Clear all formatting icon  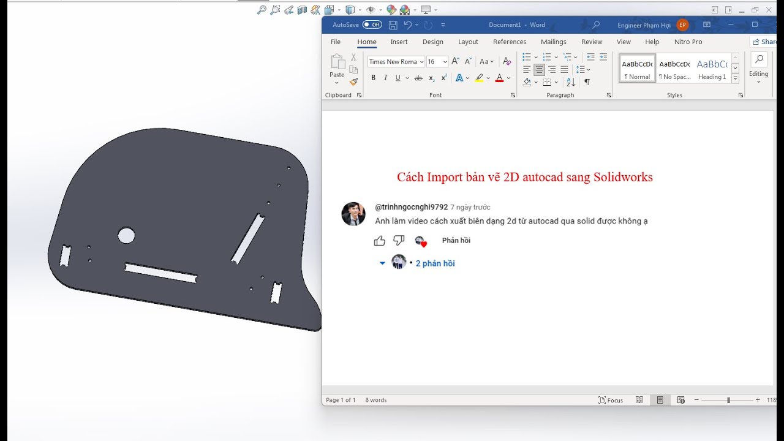507,61
